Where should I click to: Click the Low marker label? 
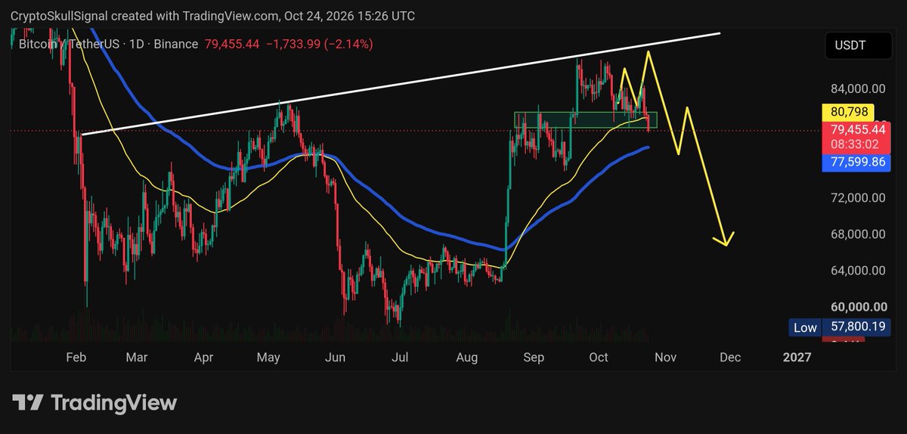(804, 327)
